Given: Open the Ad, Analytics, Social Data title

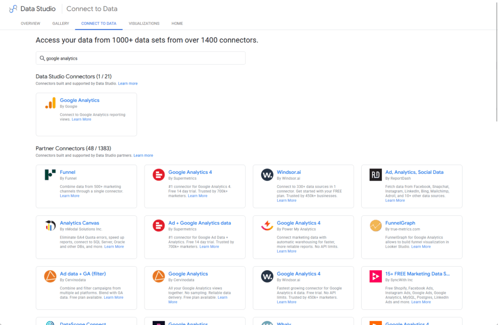Looking at the screenshot, I should pos(414,172).
